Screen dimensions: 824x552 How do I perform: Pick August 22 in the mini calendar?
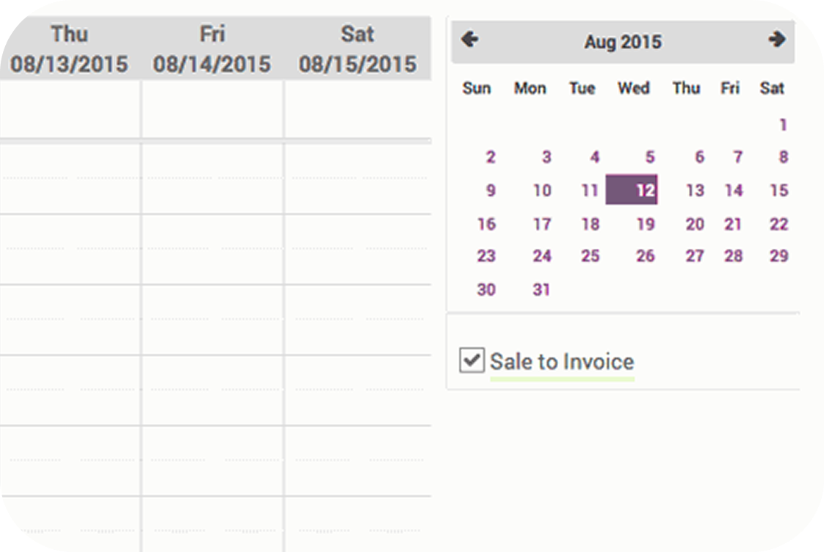click(x=778, y=224)
